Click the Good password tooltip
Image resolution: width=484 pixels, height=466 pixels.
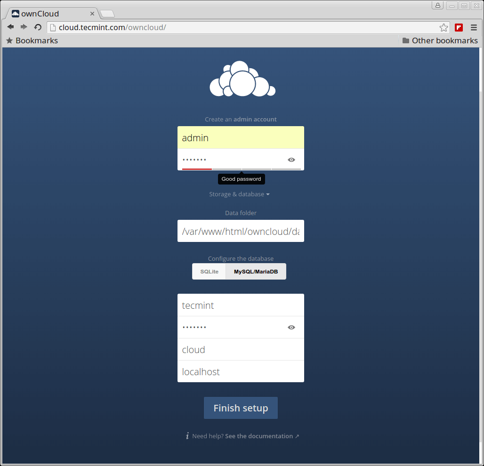(242, 179)
